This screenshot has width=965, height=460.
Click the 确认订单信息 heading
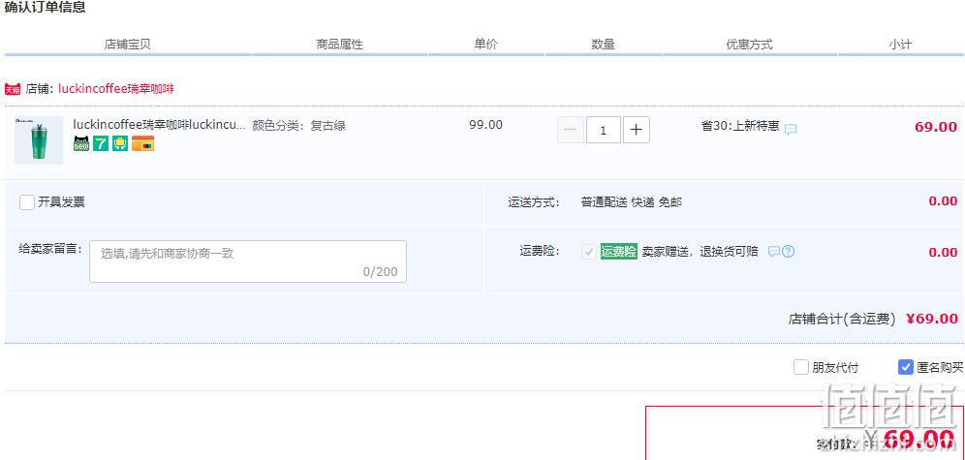pyautogui.click(x=45, y=8)
